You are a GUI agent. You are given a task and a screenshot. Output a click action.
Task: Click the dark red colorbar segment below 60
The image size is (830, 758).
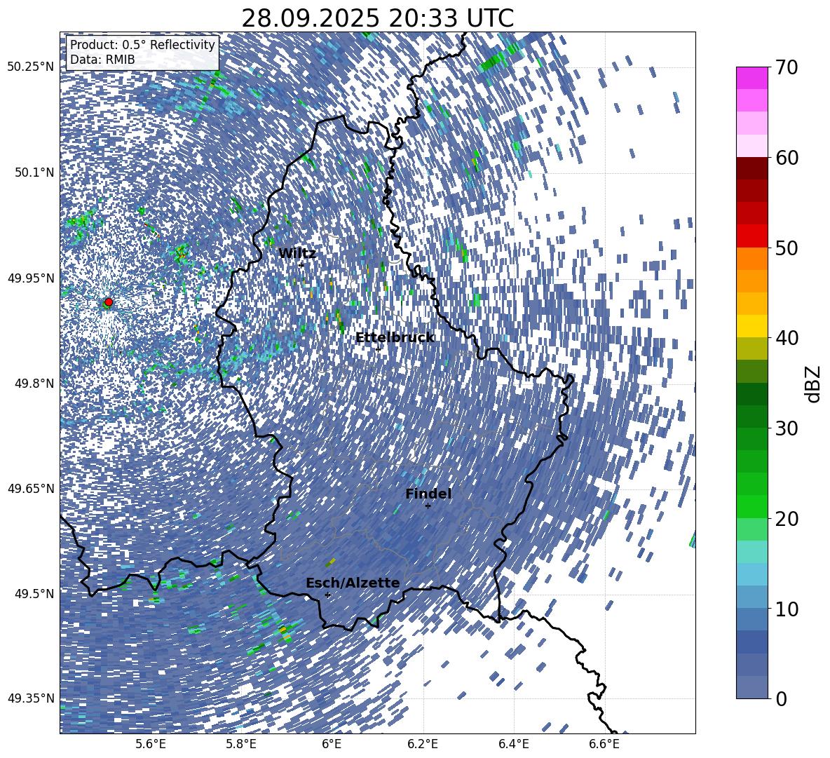pos(751,168)
